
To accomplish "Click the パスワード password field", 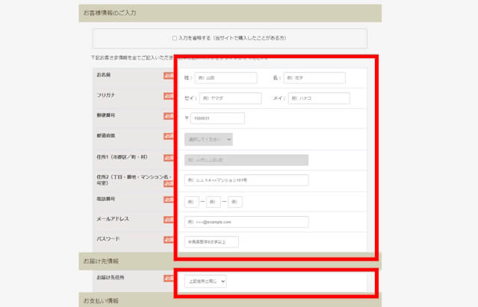I will pyautogui.click(x=211, y=241).
